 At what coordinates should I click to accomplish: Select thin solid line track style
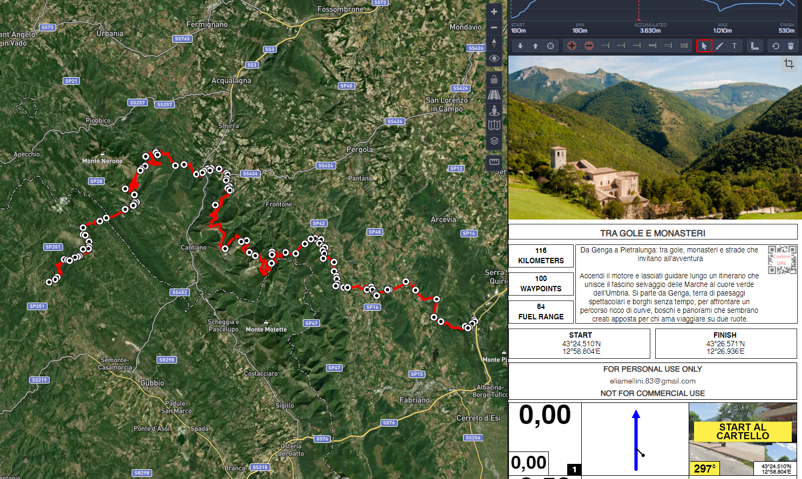click(x=637, y=46)
